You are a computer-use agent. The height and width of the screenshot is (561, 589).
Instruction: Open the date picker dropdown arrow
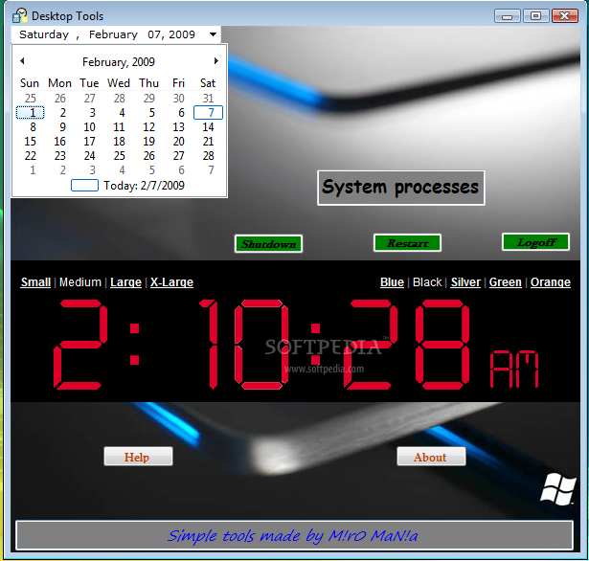tap(213, 34)
